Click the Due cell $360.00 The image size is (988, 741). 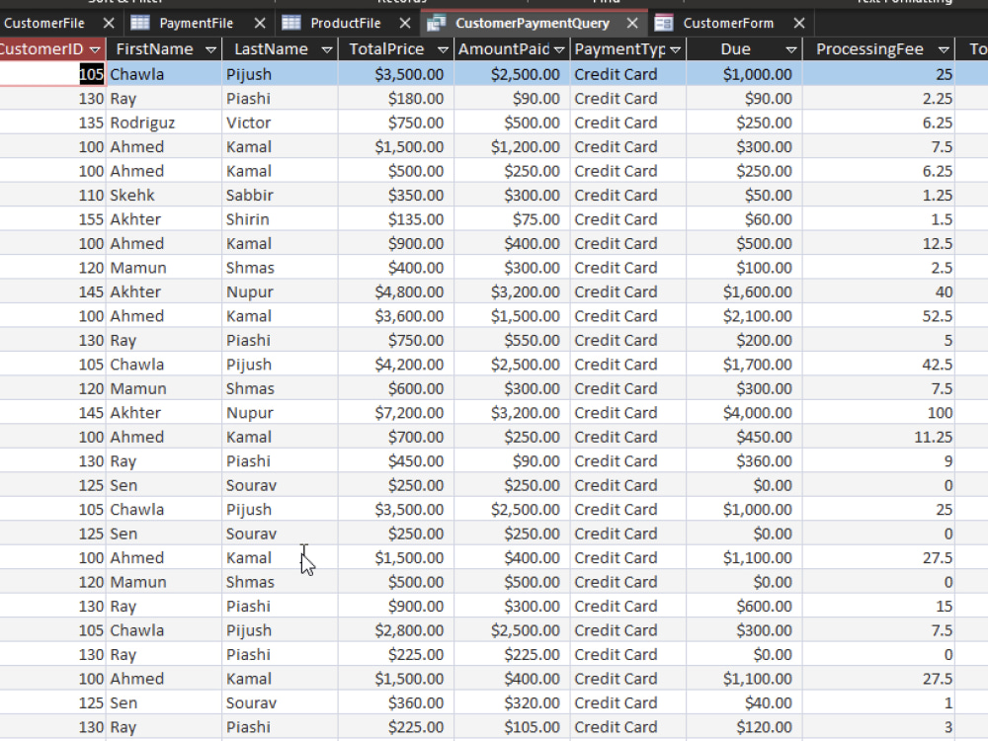[x=744, y=461]
